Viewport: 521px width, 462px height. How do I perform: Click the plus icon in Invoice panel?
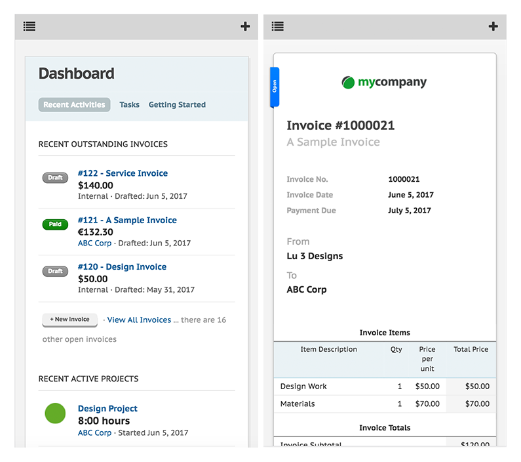[x=493, y=26]
